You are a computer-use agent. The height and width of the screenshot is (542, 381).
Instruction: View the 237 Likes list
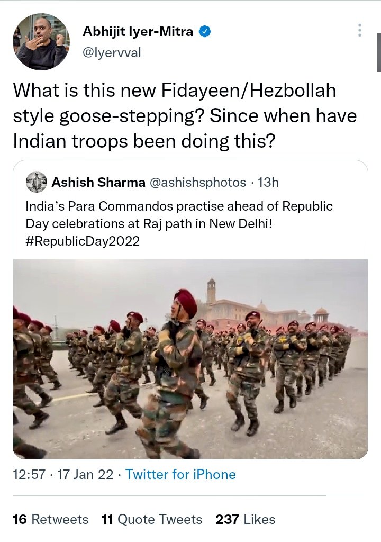[x=245, y=519]
